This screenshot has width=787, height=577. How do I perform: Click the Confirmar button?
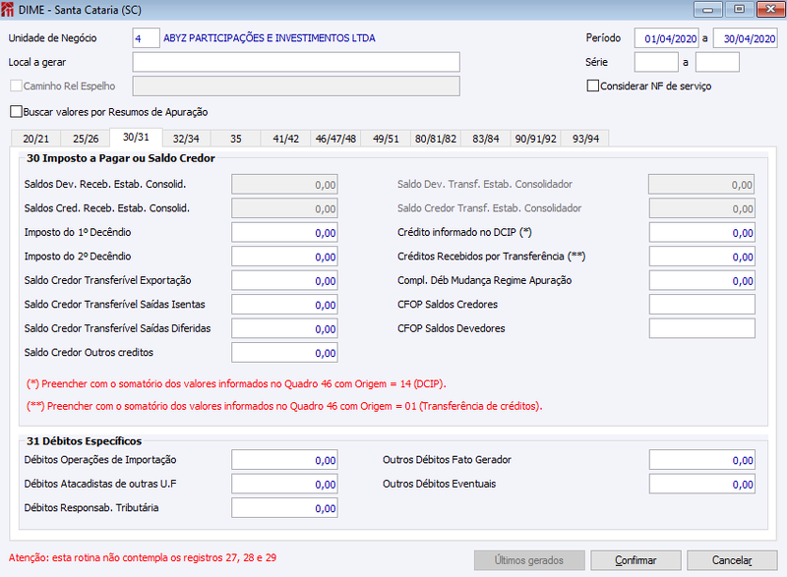[636, 560]
